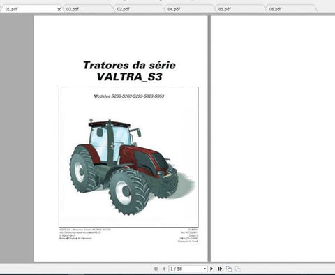
Task: Advance to the next page
Action: [x=211, y=269]
